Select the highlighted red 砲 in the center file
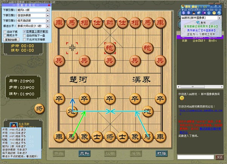This screenshot has height=164, width=227. pyautogui.click(x=110, y=48)
